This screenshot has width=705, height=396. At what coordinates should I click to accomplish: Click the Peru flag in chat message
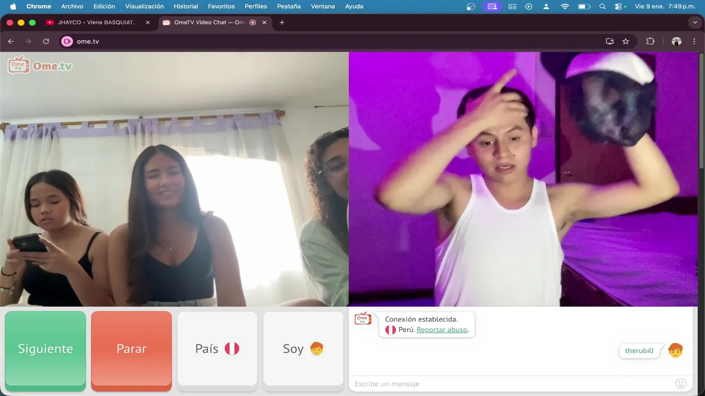tap(391, 329)
